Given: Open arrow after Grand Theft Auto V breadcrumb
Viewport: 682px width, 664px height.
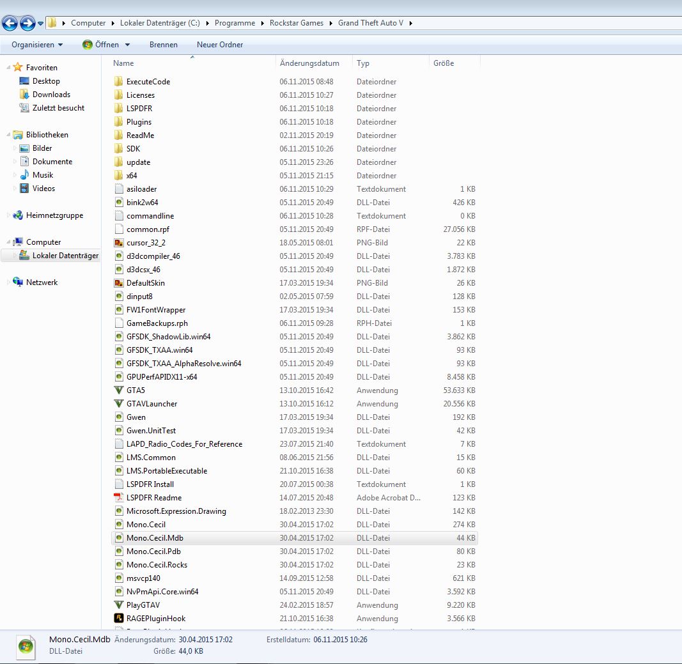Looking at the screenshot, I should point(410,23).
